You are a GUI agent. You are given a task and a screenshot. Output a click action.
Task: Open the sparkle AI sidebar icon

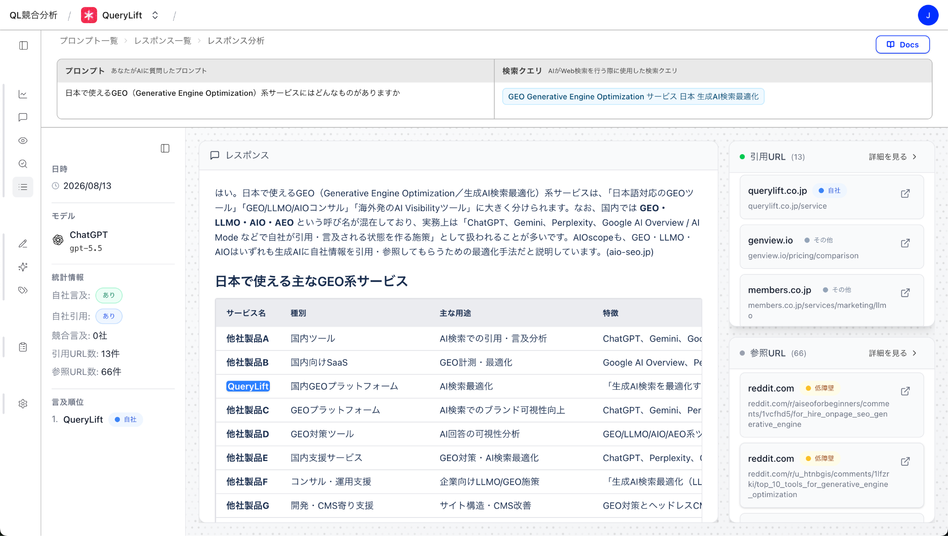[x=23, y=267]
